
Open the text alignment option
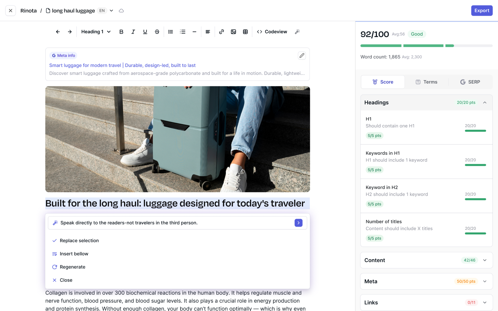pos(208,32)
